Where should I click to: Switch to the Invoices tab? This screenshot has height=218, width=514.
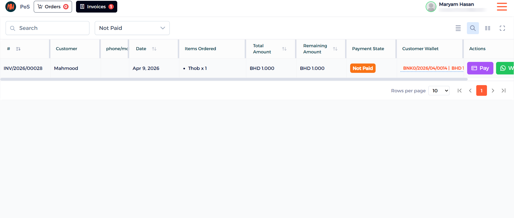[96, 7]
